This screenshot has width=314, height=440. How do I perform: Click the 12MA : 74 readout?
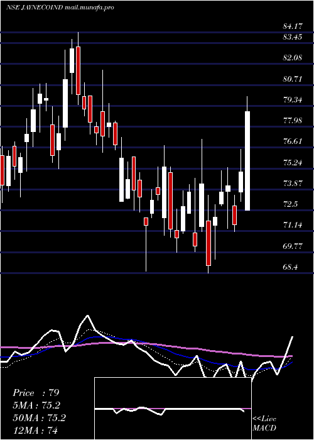click(x=35, y=430)
